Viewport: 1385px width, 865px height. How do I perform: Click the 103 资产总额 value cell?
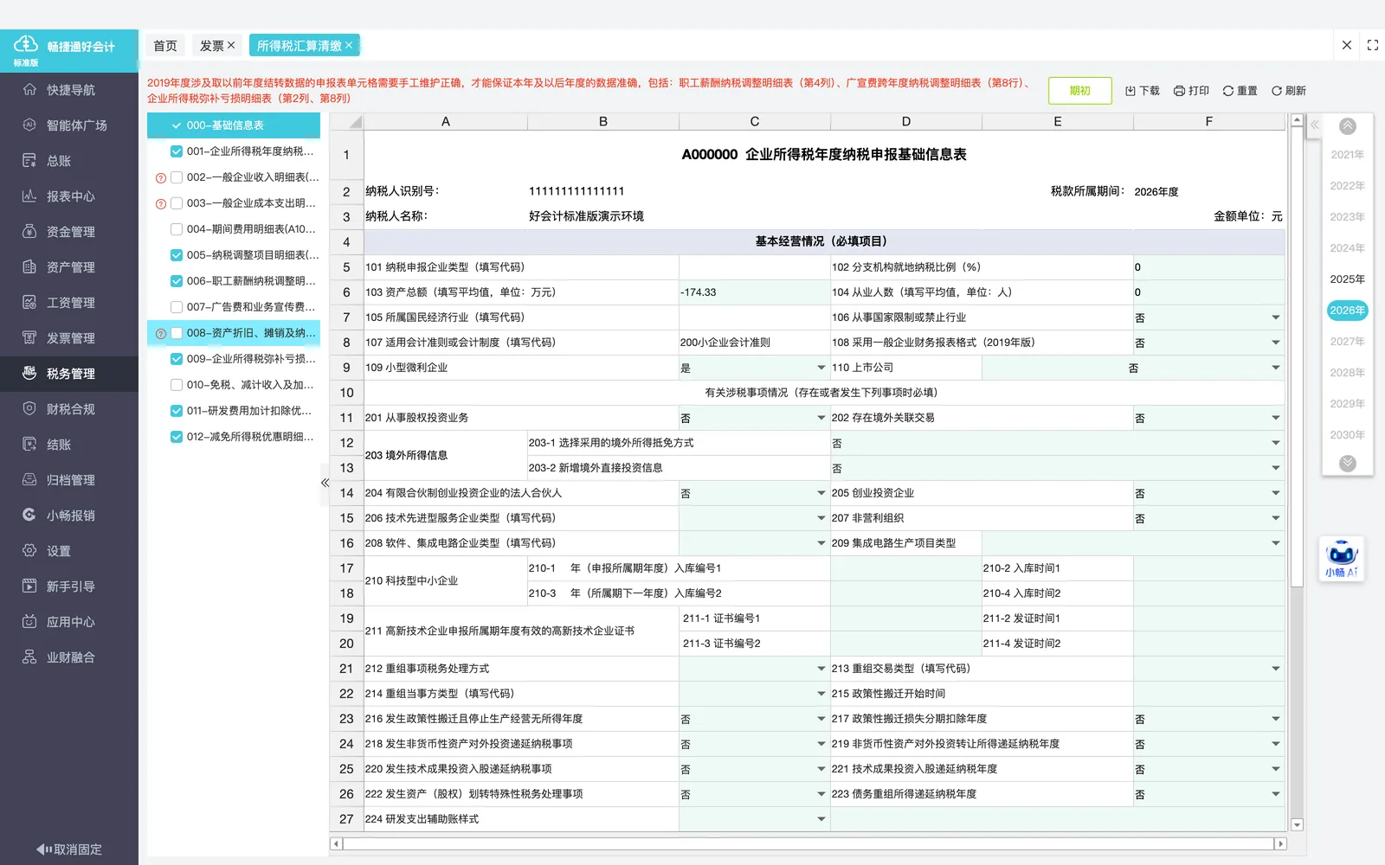pyautogui.click(x=754, y=292)
